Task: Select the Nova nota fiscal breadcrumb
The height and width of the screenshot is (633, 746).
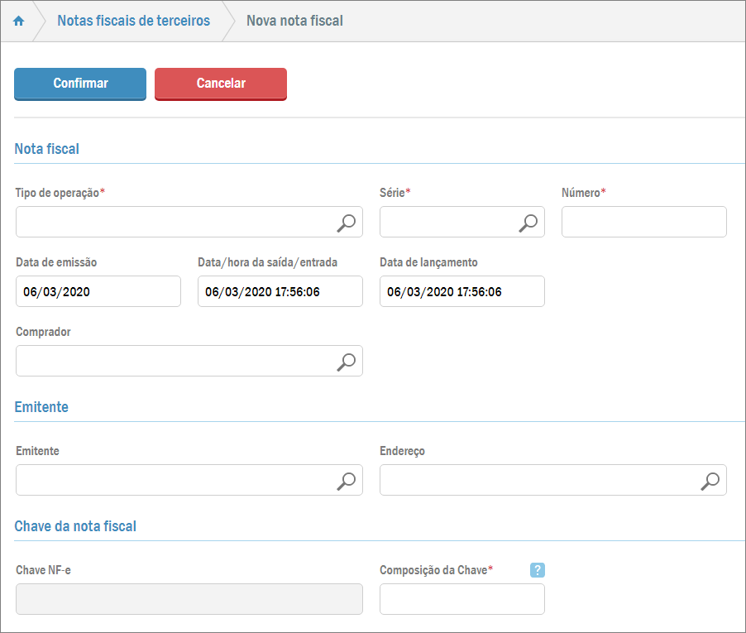Action: [294, 21]
